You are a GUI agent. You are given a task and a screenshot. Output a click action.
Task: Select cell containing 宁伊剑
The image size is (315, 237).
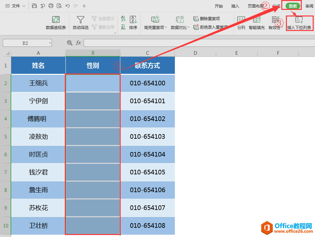(38, 101)
